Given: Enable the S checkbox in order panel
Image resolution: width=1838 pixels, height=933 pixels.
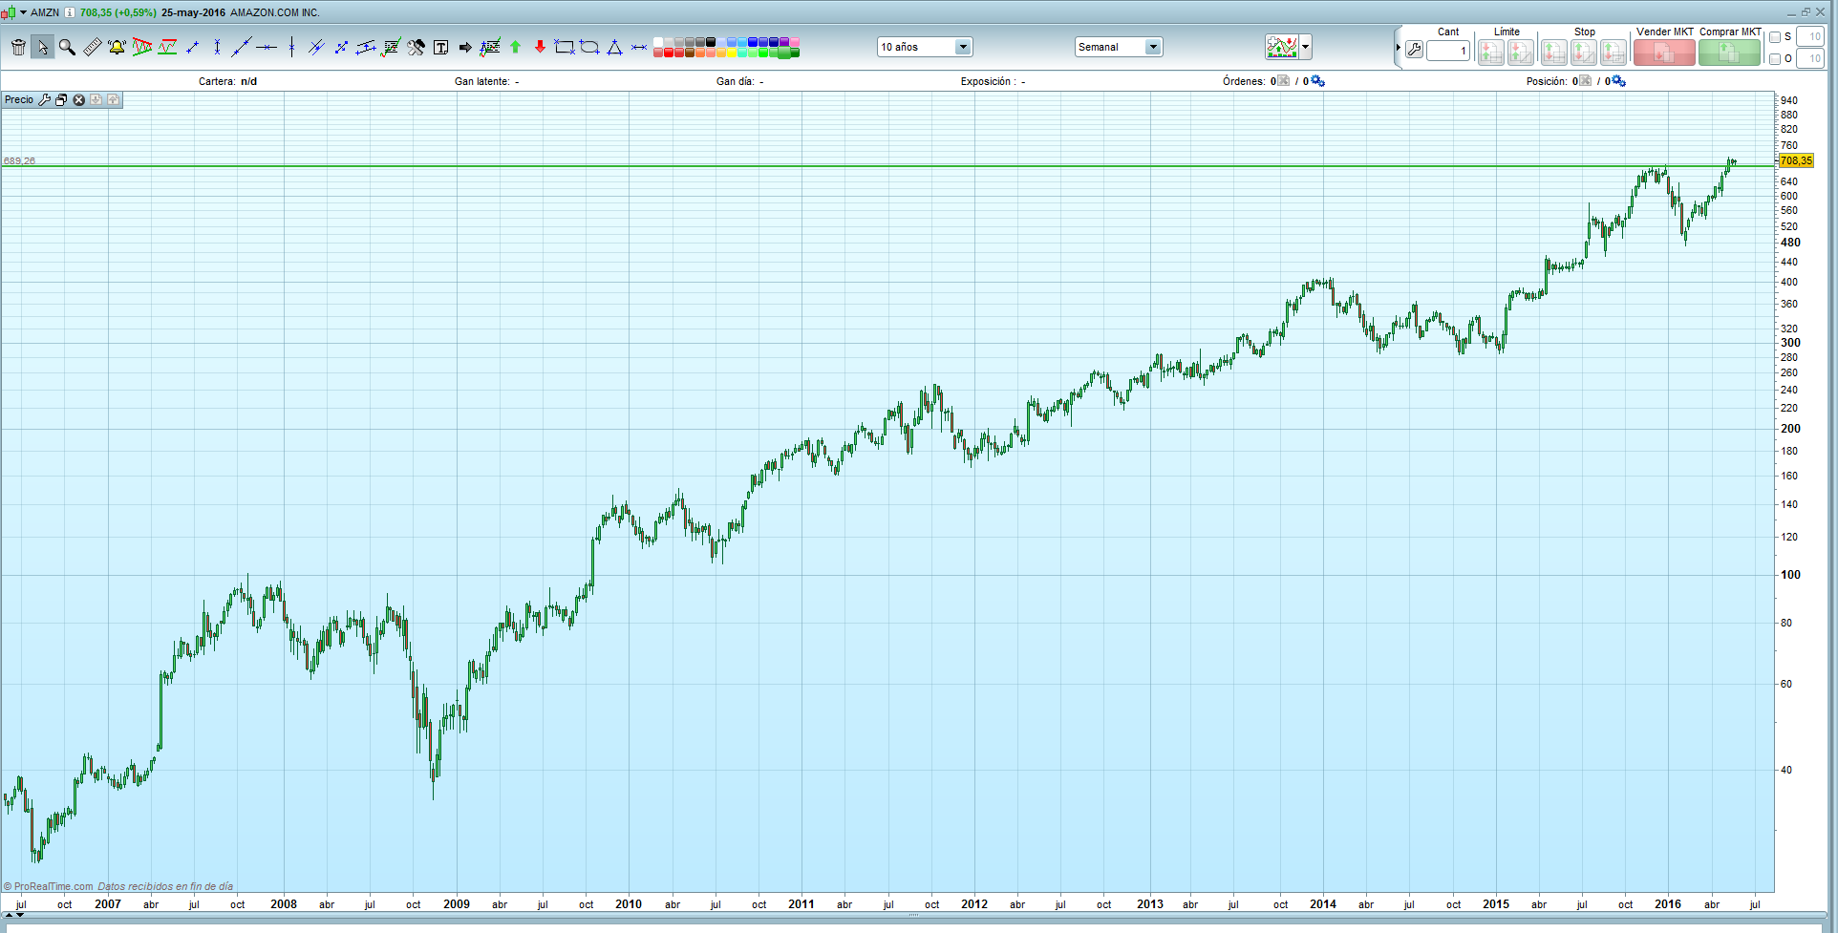Looking at the screenshot, I should [x=1773, y=36].
